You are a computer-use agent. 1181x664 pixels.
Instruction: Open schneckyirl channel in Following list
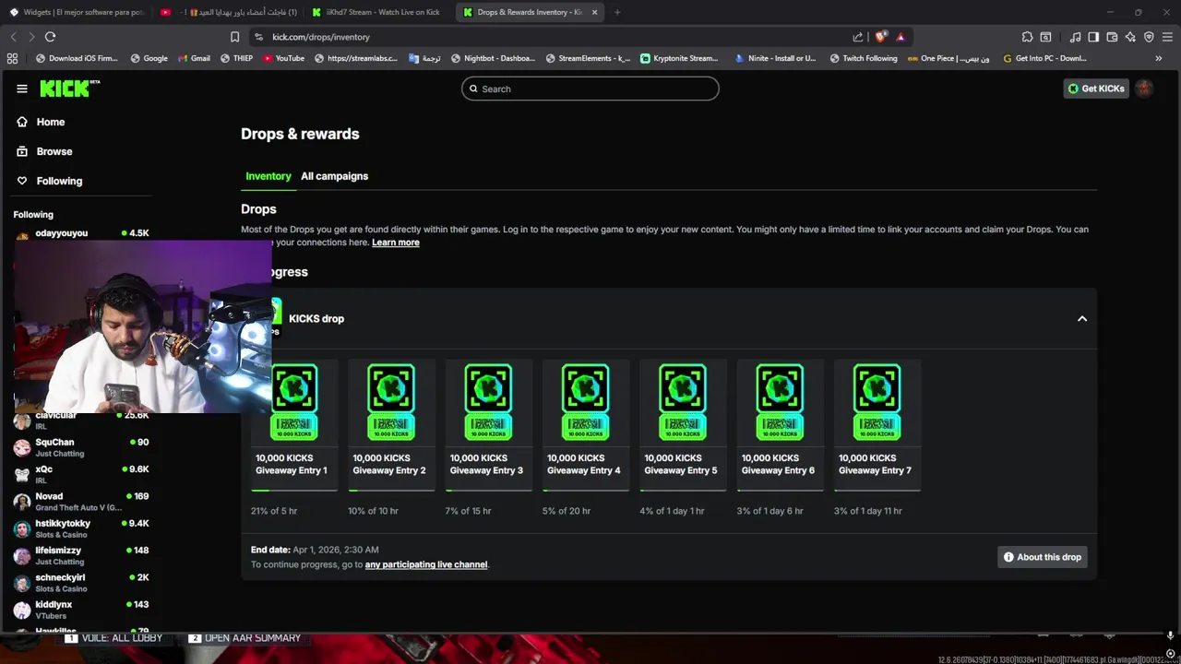(81, 583)
